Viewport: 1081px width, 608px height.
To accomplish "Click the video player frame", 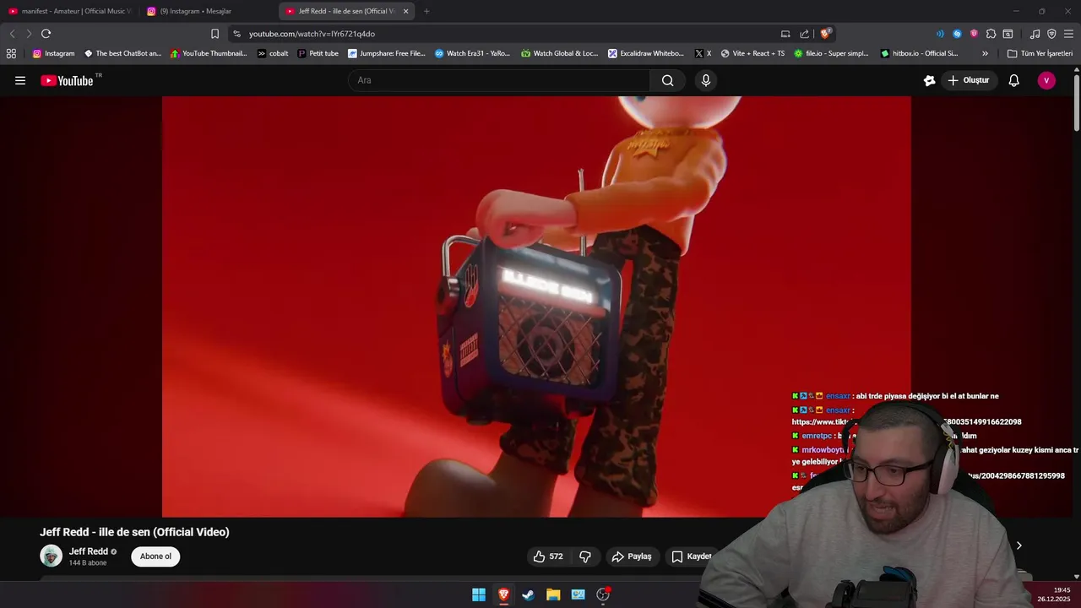I will (x=536, y=306).
